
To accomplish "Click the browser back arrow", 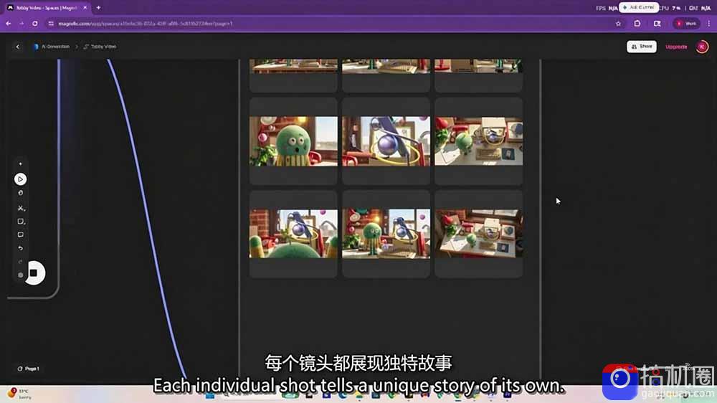I will point(8,24).
